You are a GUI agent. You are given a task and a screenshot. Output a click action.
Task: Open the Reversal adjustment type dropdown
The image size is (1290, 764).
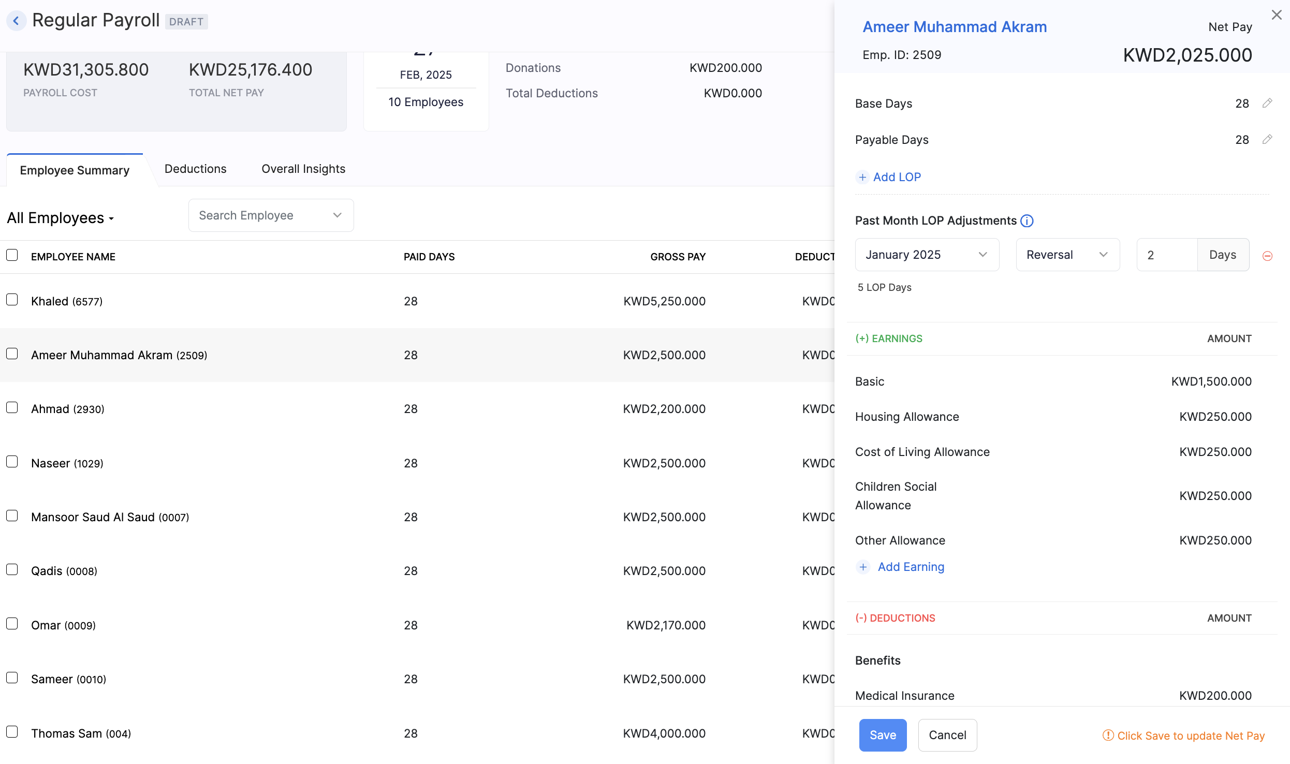point(1067,254)
